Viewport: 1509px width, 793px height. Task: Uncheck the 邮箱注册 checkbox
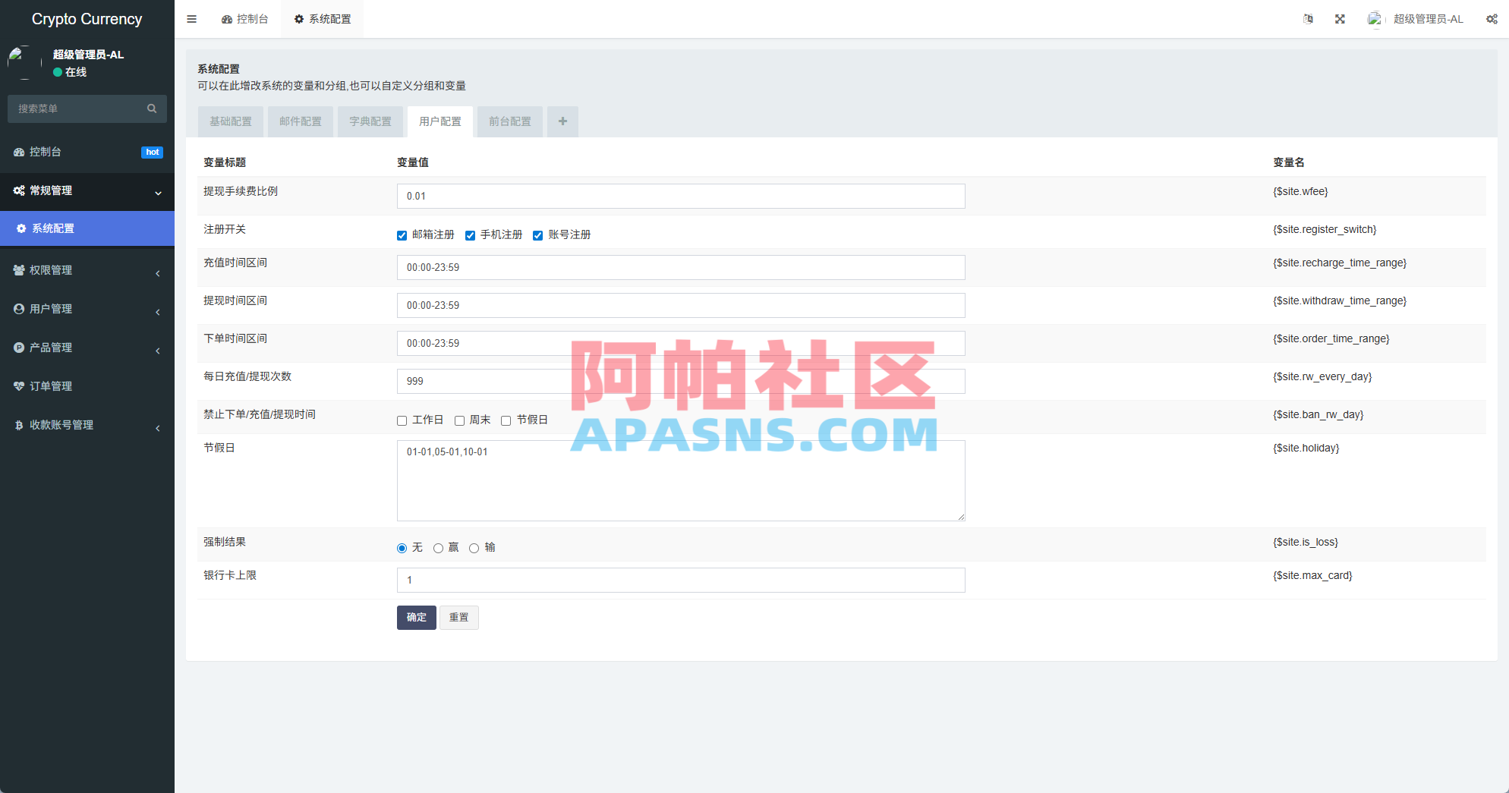(402, 235)
